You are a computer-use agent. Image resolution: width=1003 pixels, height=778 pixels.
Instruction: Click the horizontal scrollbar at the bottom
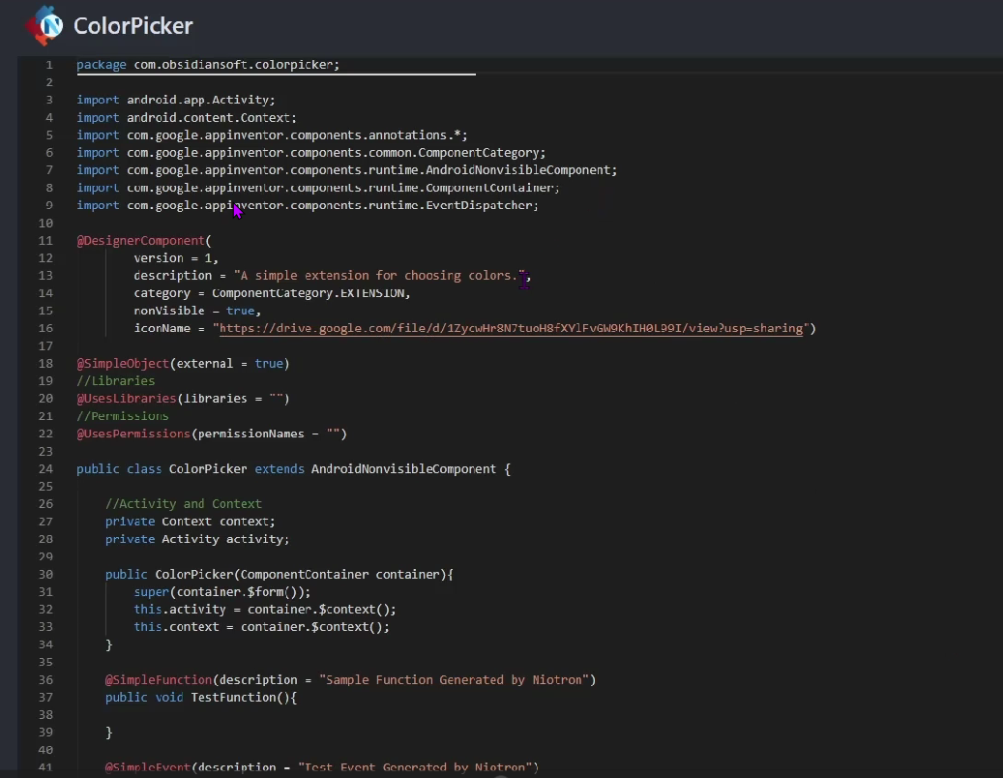[501, 774]
